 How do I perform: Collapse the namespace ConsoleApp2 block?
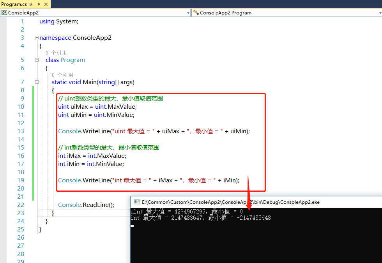click(x=37, y=38)
